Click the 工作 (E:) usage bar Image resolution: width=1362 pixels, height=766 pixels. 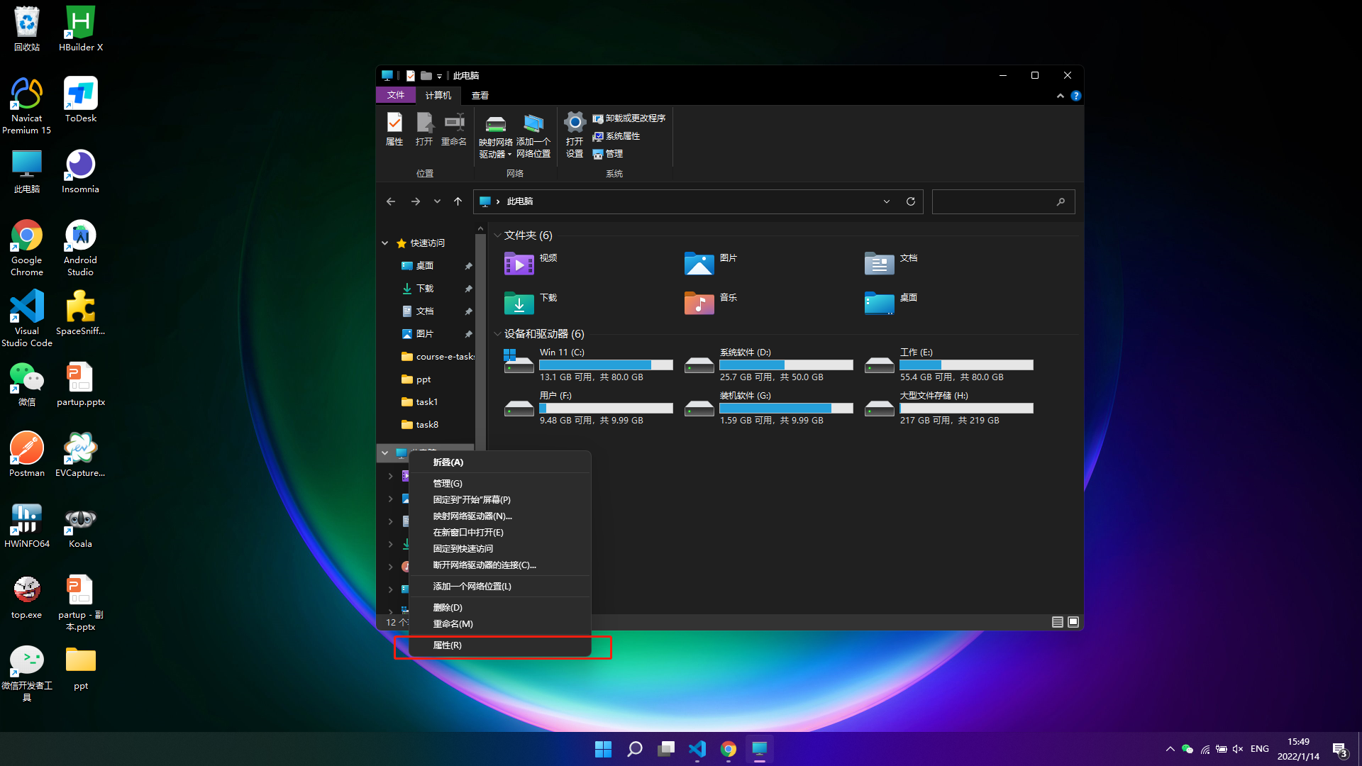(966, 365)
